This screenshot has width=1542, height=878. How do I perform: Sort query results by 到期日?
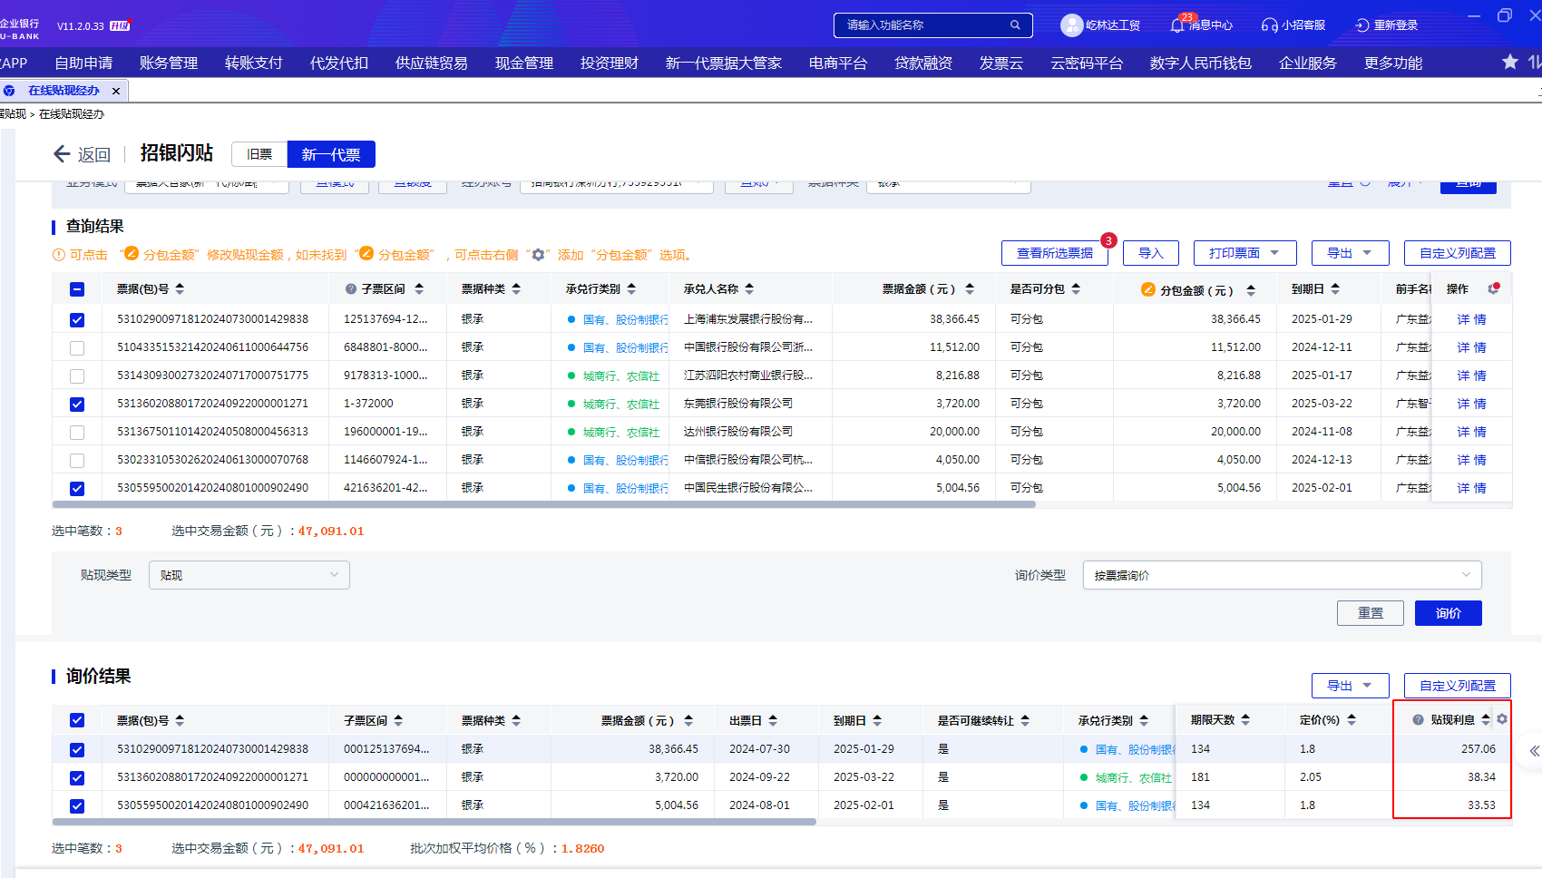1335,289
